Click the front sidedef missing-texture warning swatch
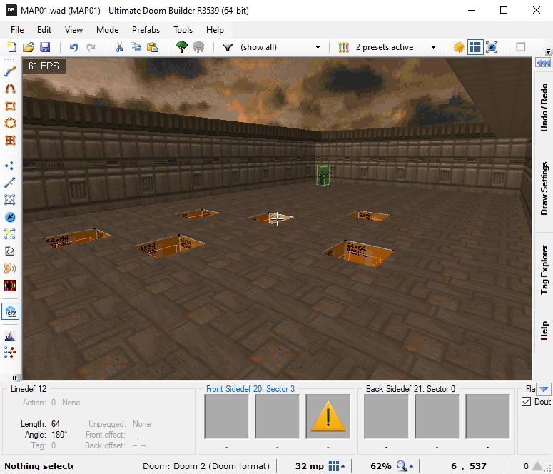 [328, 416]
